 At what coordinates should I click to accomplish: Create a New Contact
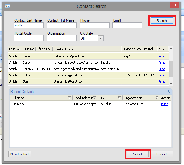(x=20, y=154)
